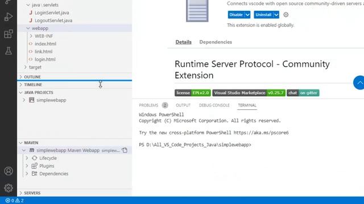Viewport: 364px width, 204px height.
Task: Click the Disable extension button
Action: (236, 15)
